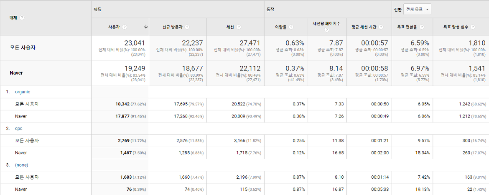489x195 pixels.
Task: Click organic Naver sessions value 20,009
Action: click(239, 116)
